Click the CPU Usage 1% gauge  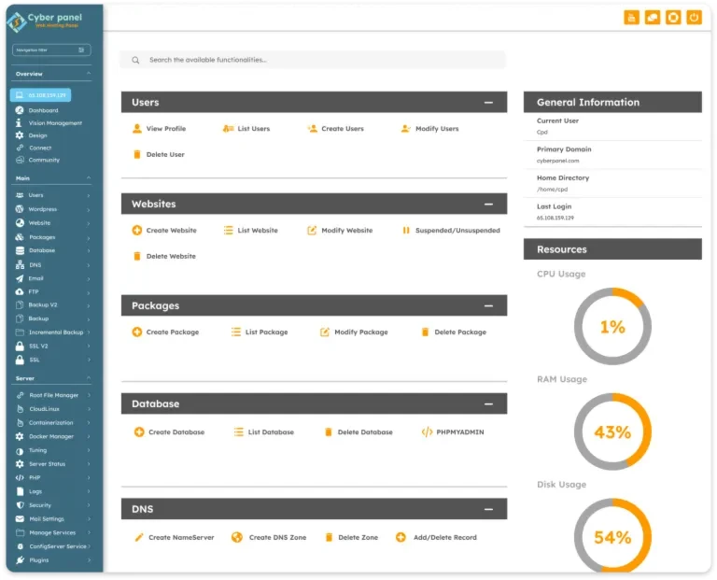pyautogui.click(x=612, y=326)
